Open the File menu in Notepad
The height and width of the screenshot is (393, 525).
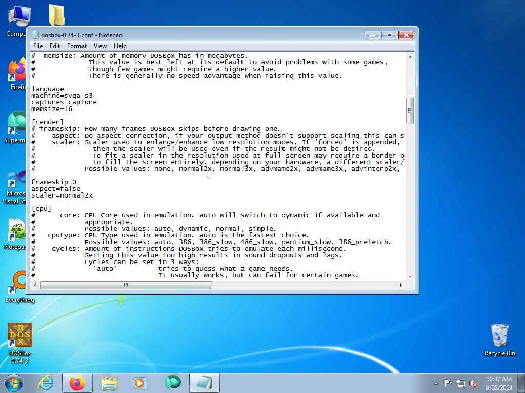[x=38, y=46]
